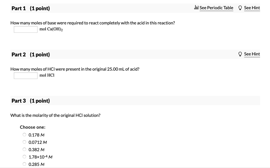The image size is (270, 168).
Task: Select the 0.285 M answer option
Action: click(x=24, y=164)
